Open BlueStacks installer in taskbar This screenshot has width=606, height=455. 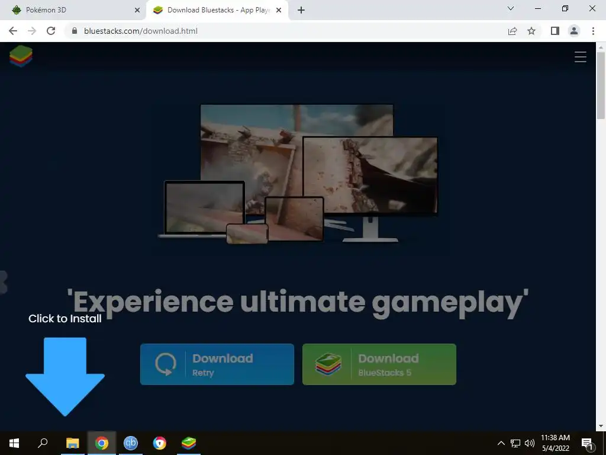(189, 443)
